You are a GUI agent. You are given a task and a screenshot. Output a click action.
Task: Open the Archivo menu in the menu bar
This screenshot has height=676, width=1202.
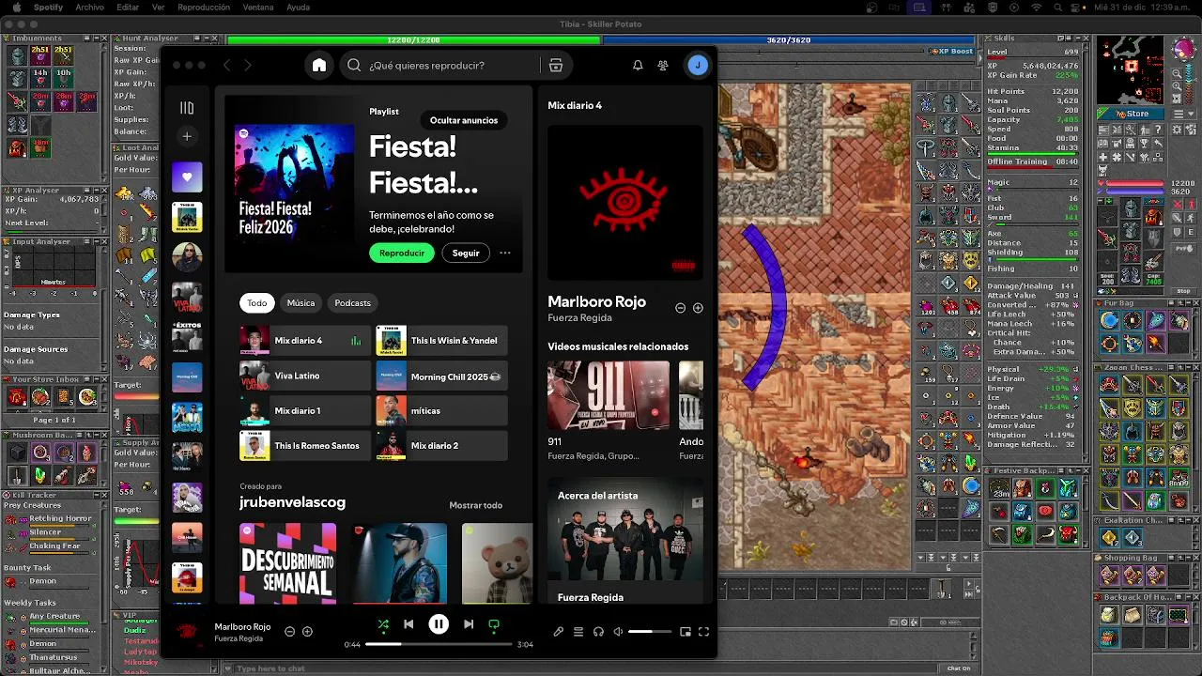90,8
